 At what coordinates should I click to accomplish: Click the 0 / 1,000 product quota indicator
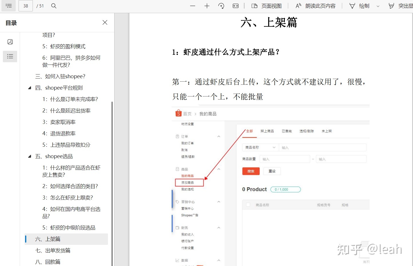pos(286,190)
